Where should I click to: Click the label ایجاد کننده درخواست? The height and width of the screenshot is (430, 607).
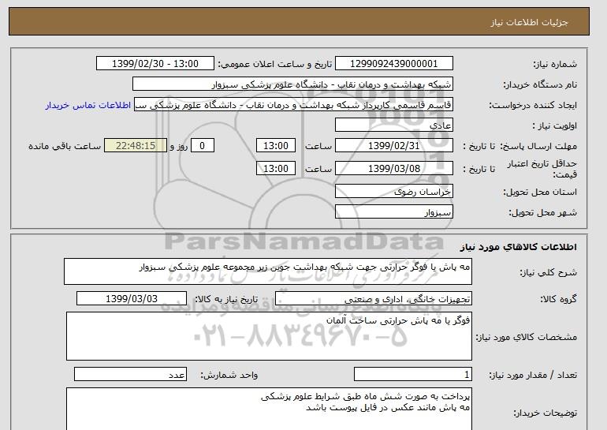533,105
